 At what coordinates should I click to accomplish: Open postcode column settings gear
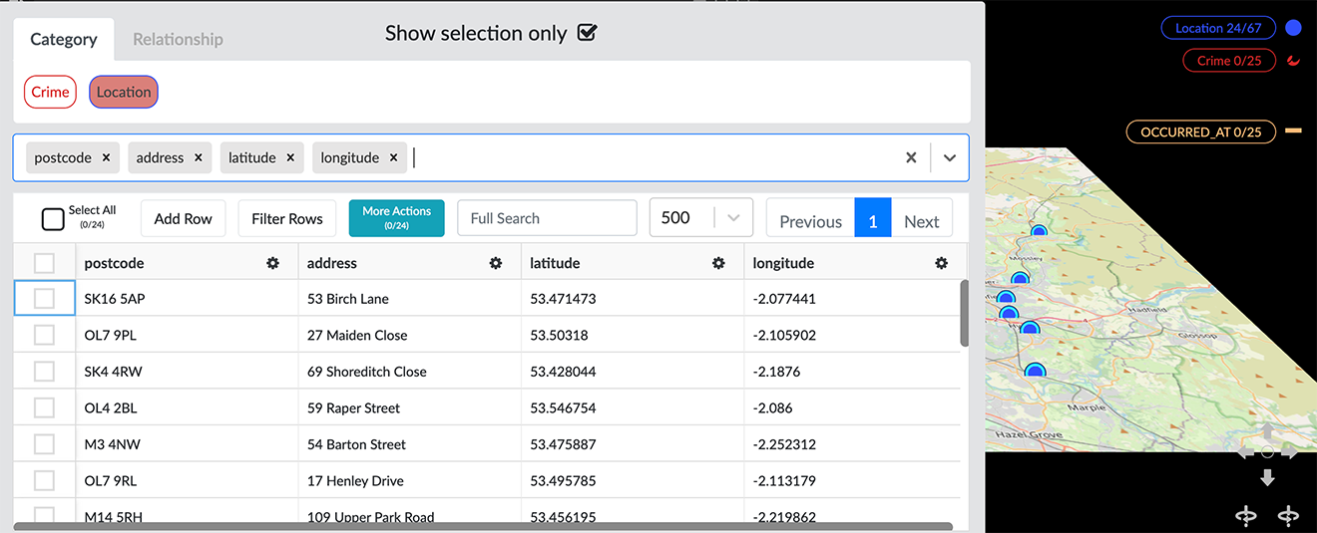[x=272, y=263]
